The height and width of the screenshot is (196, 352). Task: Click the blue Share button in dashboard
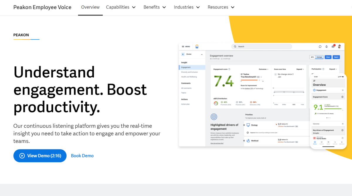(x=328, y=57)
